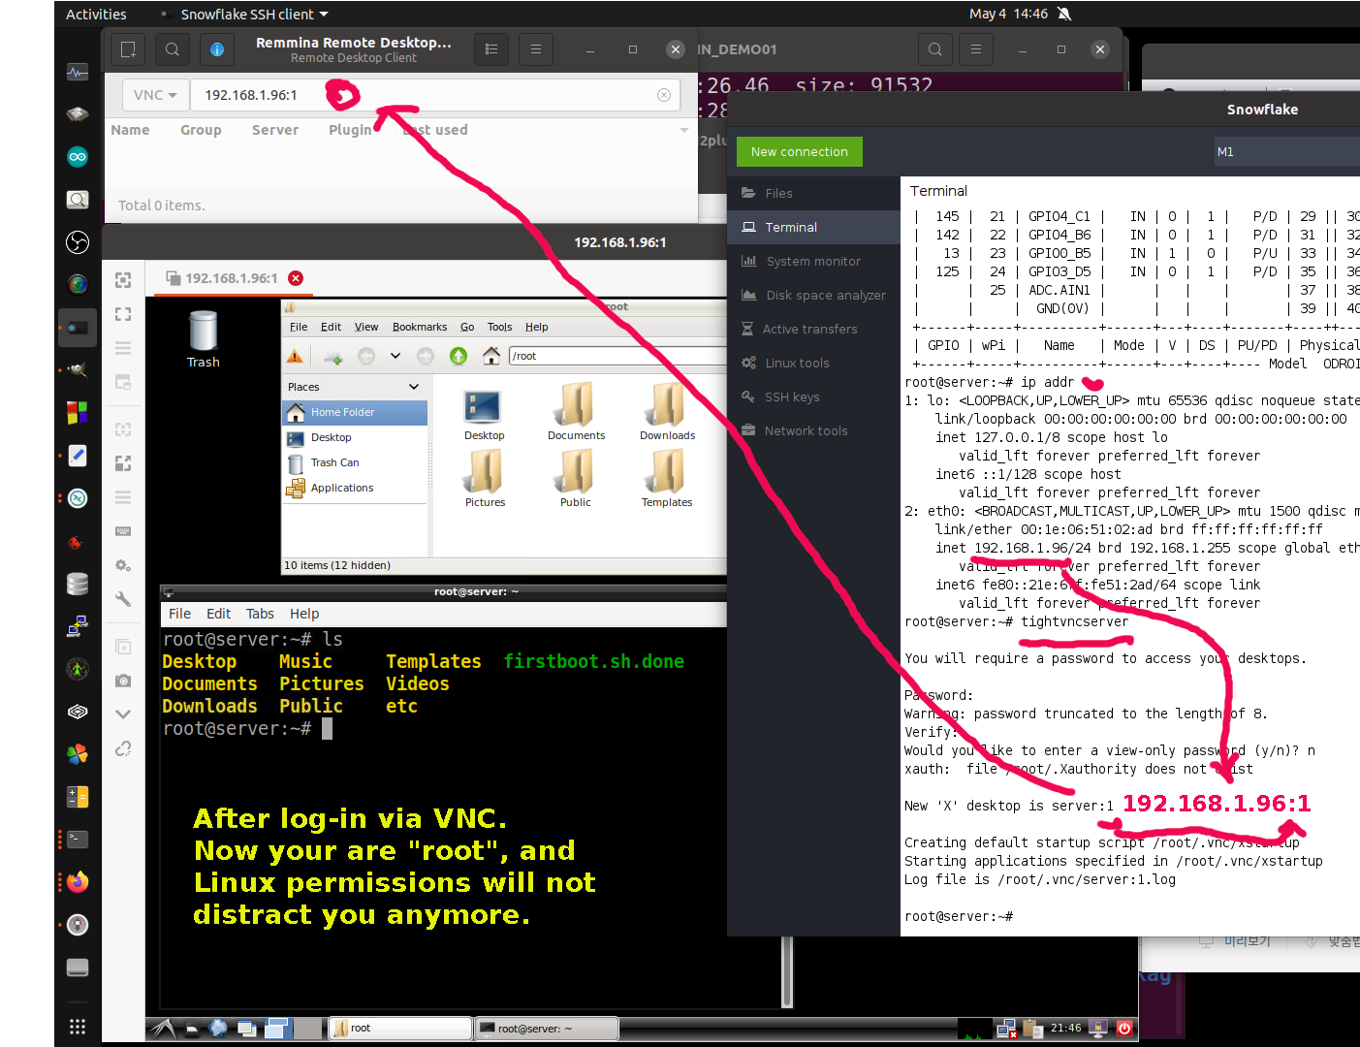
Task: Open Files in the Snowflake sidebar
Action: (814, 193)
